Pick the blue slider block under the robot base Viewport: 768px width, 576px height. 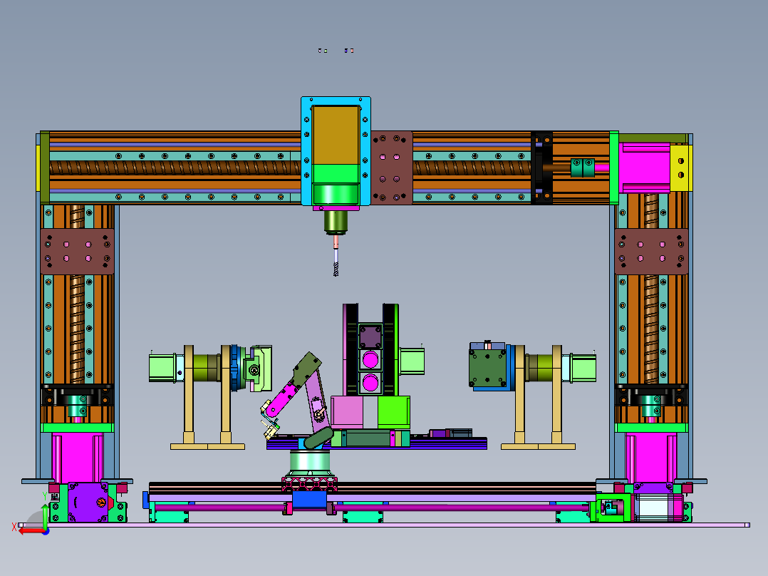309,500
